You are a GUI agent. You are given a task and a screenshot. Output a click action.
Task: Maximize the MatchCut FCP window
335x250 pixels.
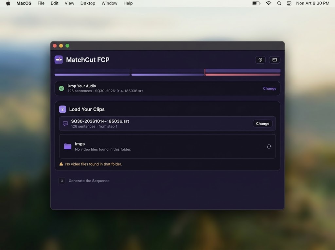[67, 46]
